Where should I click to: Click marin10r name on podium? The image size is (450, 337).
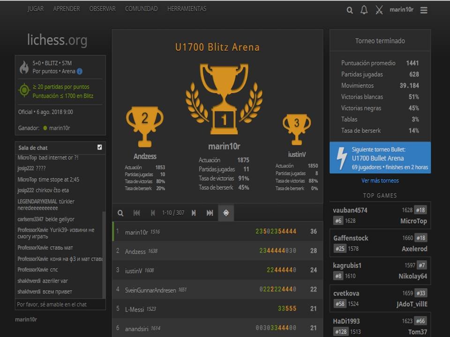224,147
